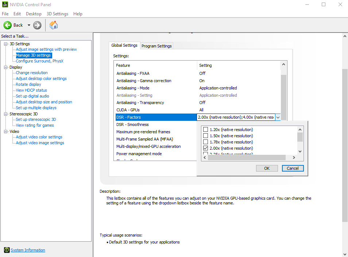The width and height of the screenshot is (348, 257).
Task: Select the Antialiasing - Gamma correction row
Action: click(x=198, y=81)
